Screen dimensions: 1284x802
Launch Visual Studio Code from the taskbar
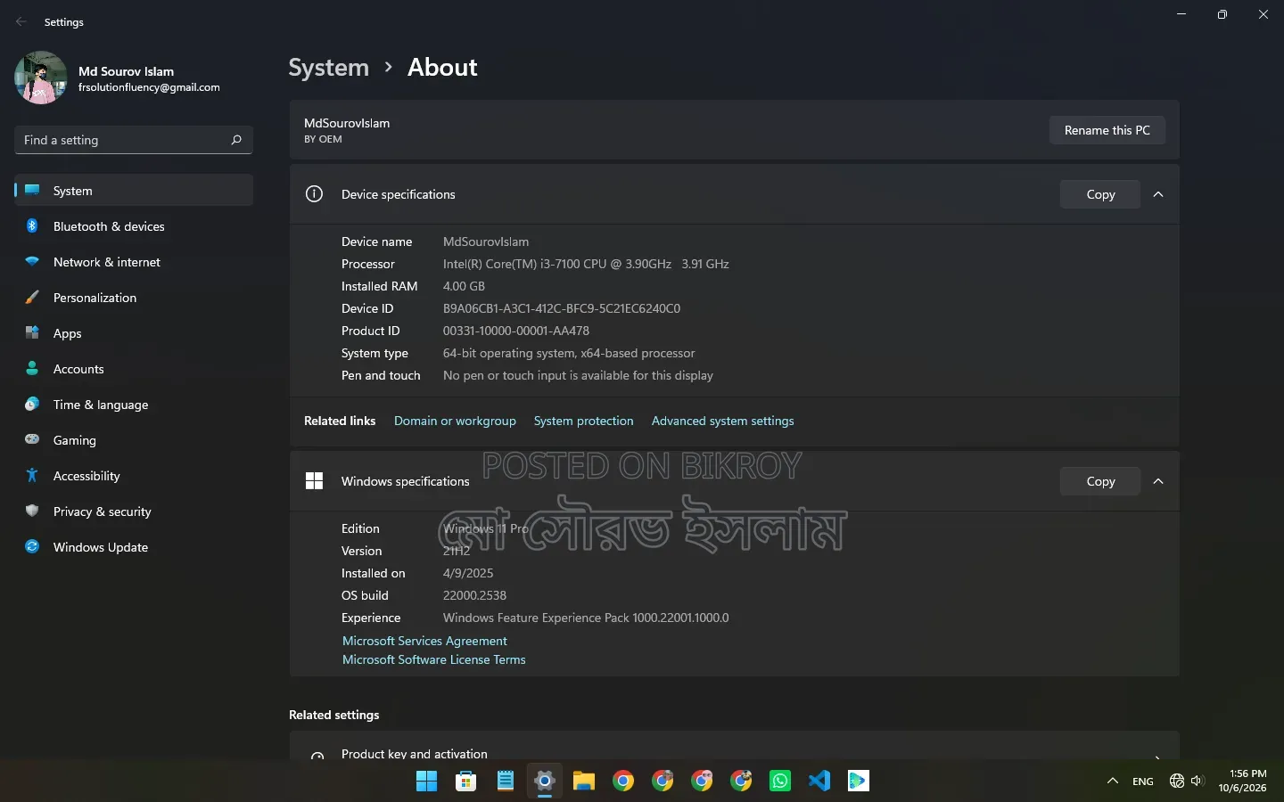819,782
